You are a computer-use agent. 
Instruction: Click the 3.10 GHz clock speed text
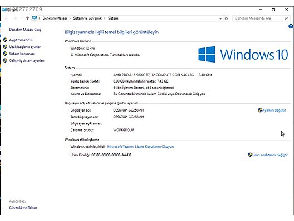pos(205,75)
